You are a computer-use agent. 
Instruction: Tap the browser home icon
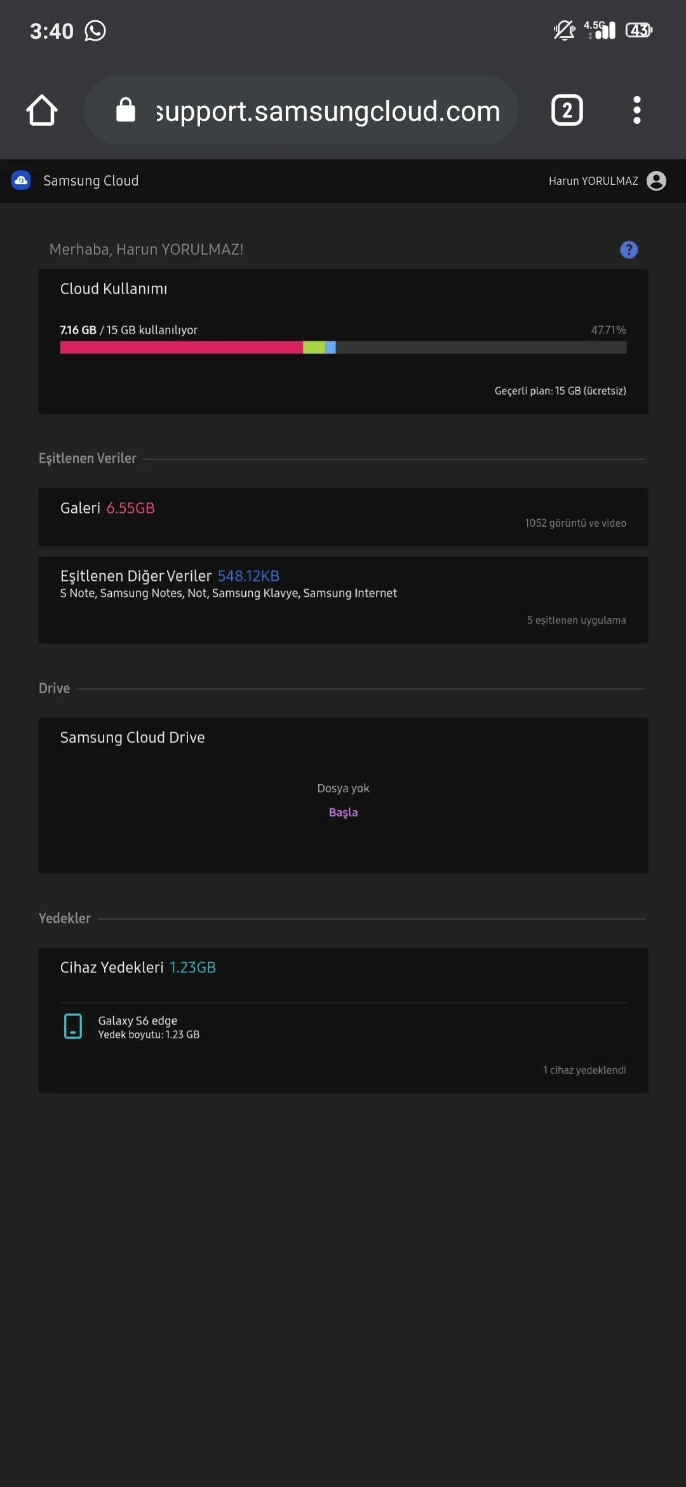42,111
